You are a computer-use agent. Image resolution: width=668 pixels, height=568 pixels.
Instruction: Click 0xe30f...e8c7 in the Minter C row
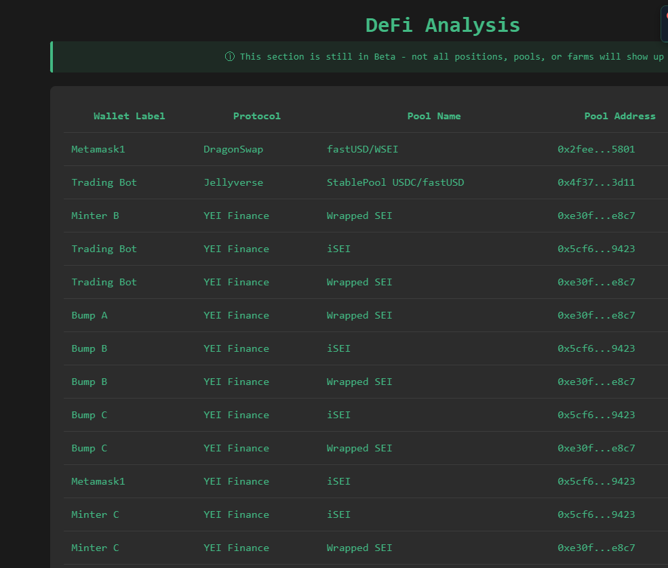(596, 548)
